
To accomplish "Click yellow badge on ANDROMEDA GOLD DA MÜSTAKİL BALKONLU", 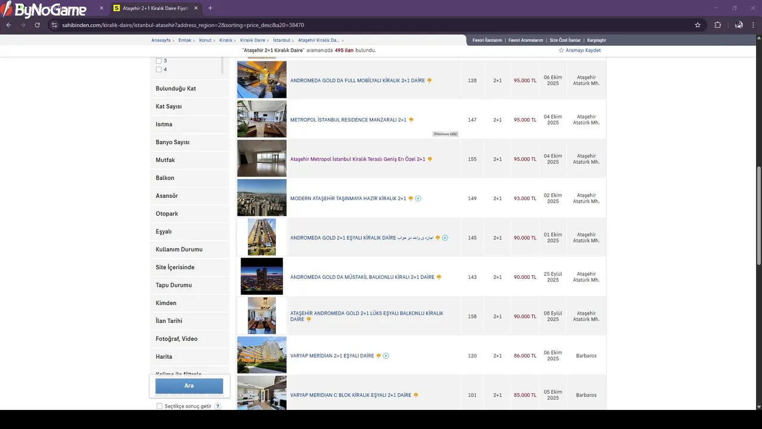I will [x=439, y=277].
